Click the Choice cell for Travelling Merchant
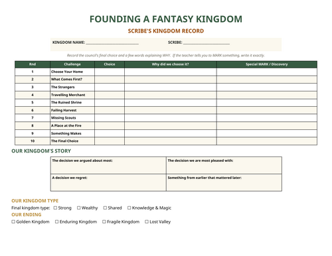Viewport: 332px width, 256px height. (x=110, y=95)
